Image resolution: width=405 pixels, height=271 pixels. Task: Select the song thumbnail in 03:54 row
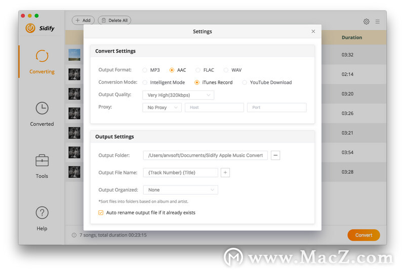74,152
